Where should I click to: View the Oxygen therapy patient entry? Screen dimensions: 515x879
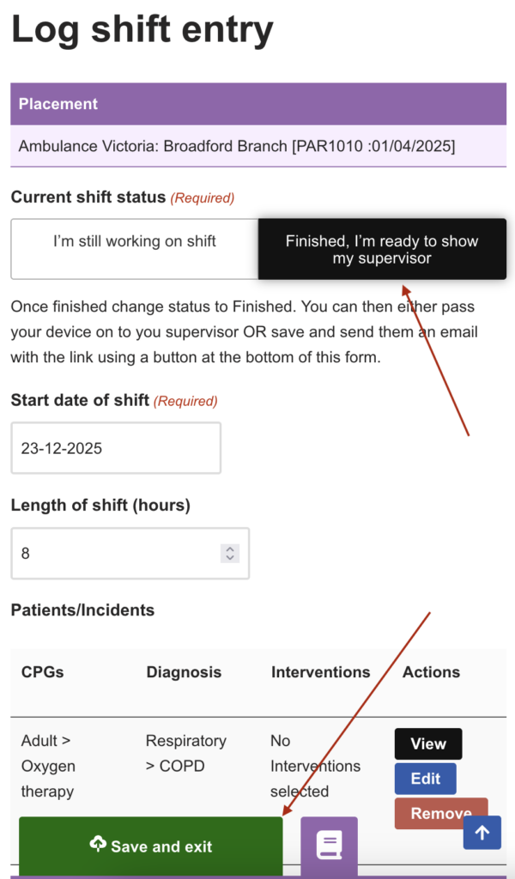click(x=427, y=744)
